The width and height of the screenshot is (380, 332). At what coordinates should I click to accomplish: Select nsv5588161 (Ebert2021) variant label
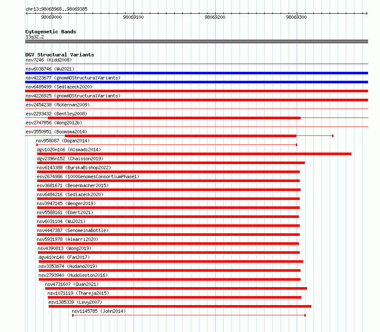[65, 212]
